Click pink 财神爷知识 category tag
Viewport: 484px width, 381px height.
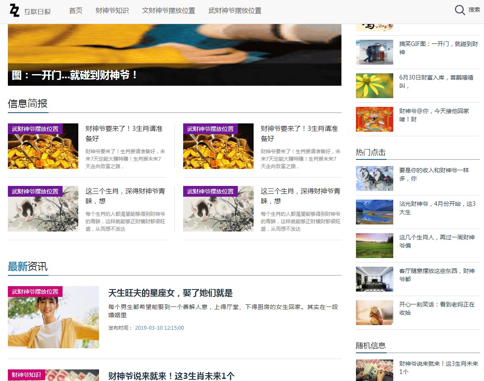point(27,375)
